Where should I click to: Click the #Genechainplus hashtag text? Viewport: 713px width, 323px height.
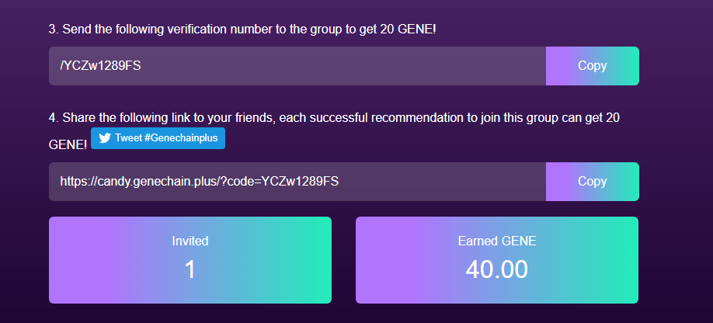point(182,138)
